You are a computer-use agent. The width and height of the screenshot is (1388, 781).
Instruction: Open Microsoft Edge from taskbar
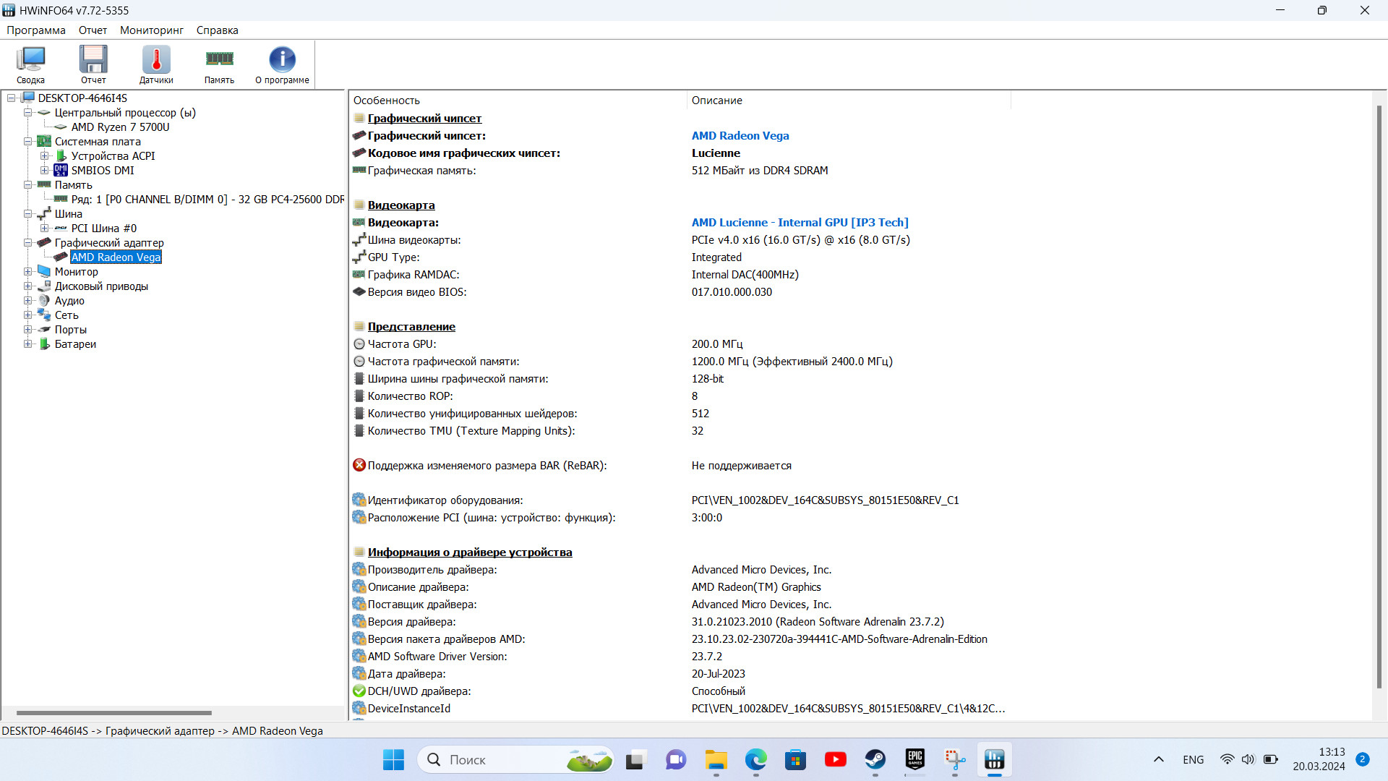point(755,760)
